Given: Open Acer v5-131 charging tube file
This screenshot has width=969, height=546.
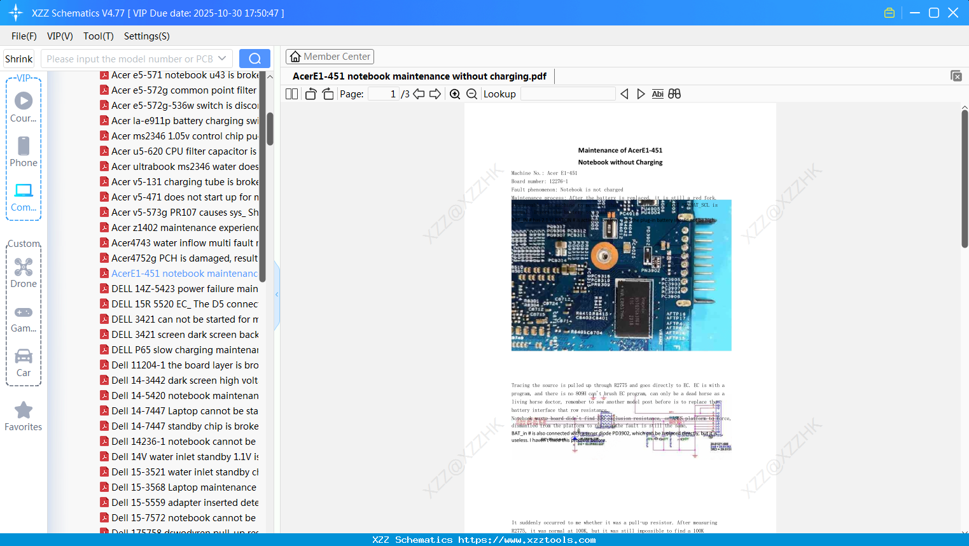Looking at the screenshot, I should click(179, 182).
